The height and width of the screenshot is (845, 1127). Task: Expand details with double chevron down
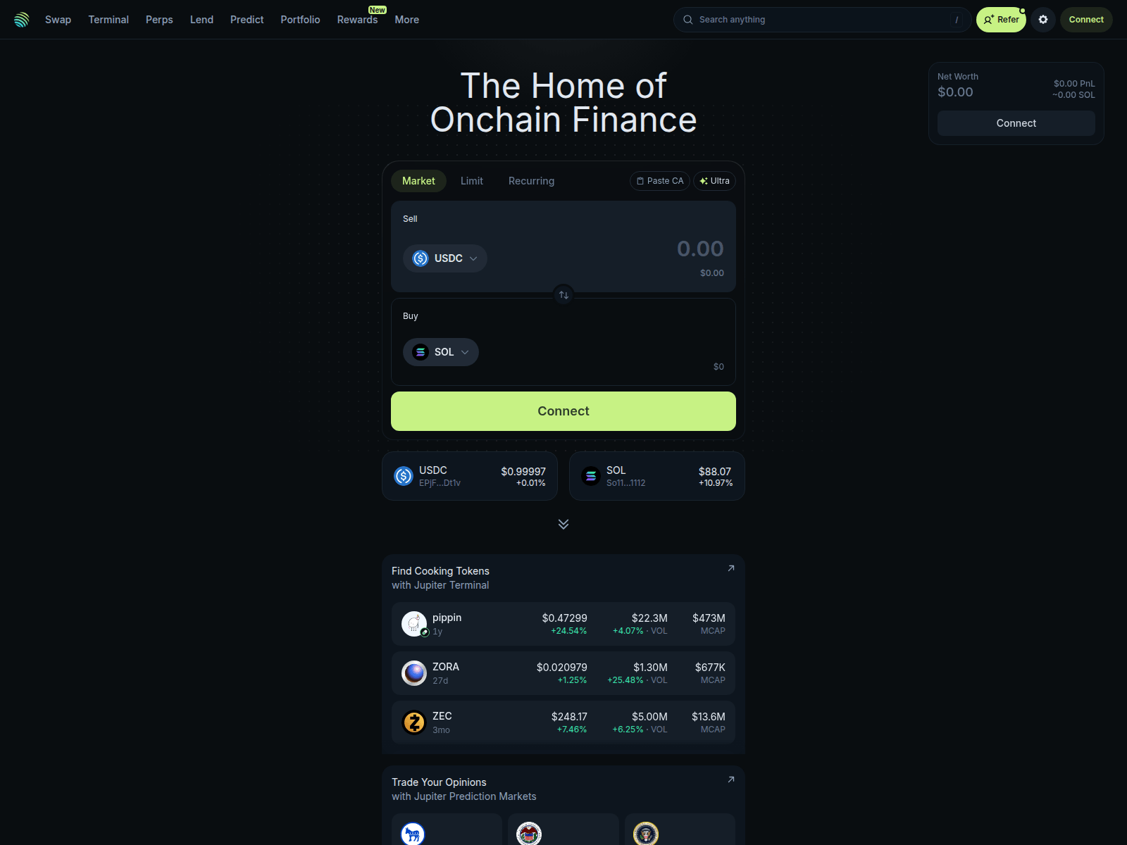point(563,524)
